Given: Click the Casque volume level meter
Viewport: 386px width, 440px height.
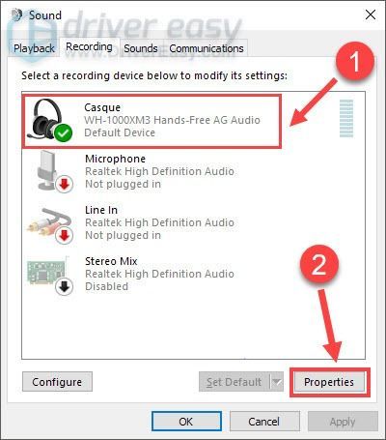Looking at the screenshot, I should pyautogui.click(x=346, y=119).
